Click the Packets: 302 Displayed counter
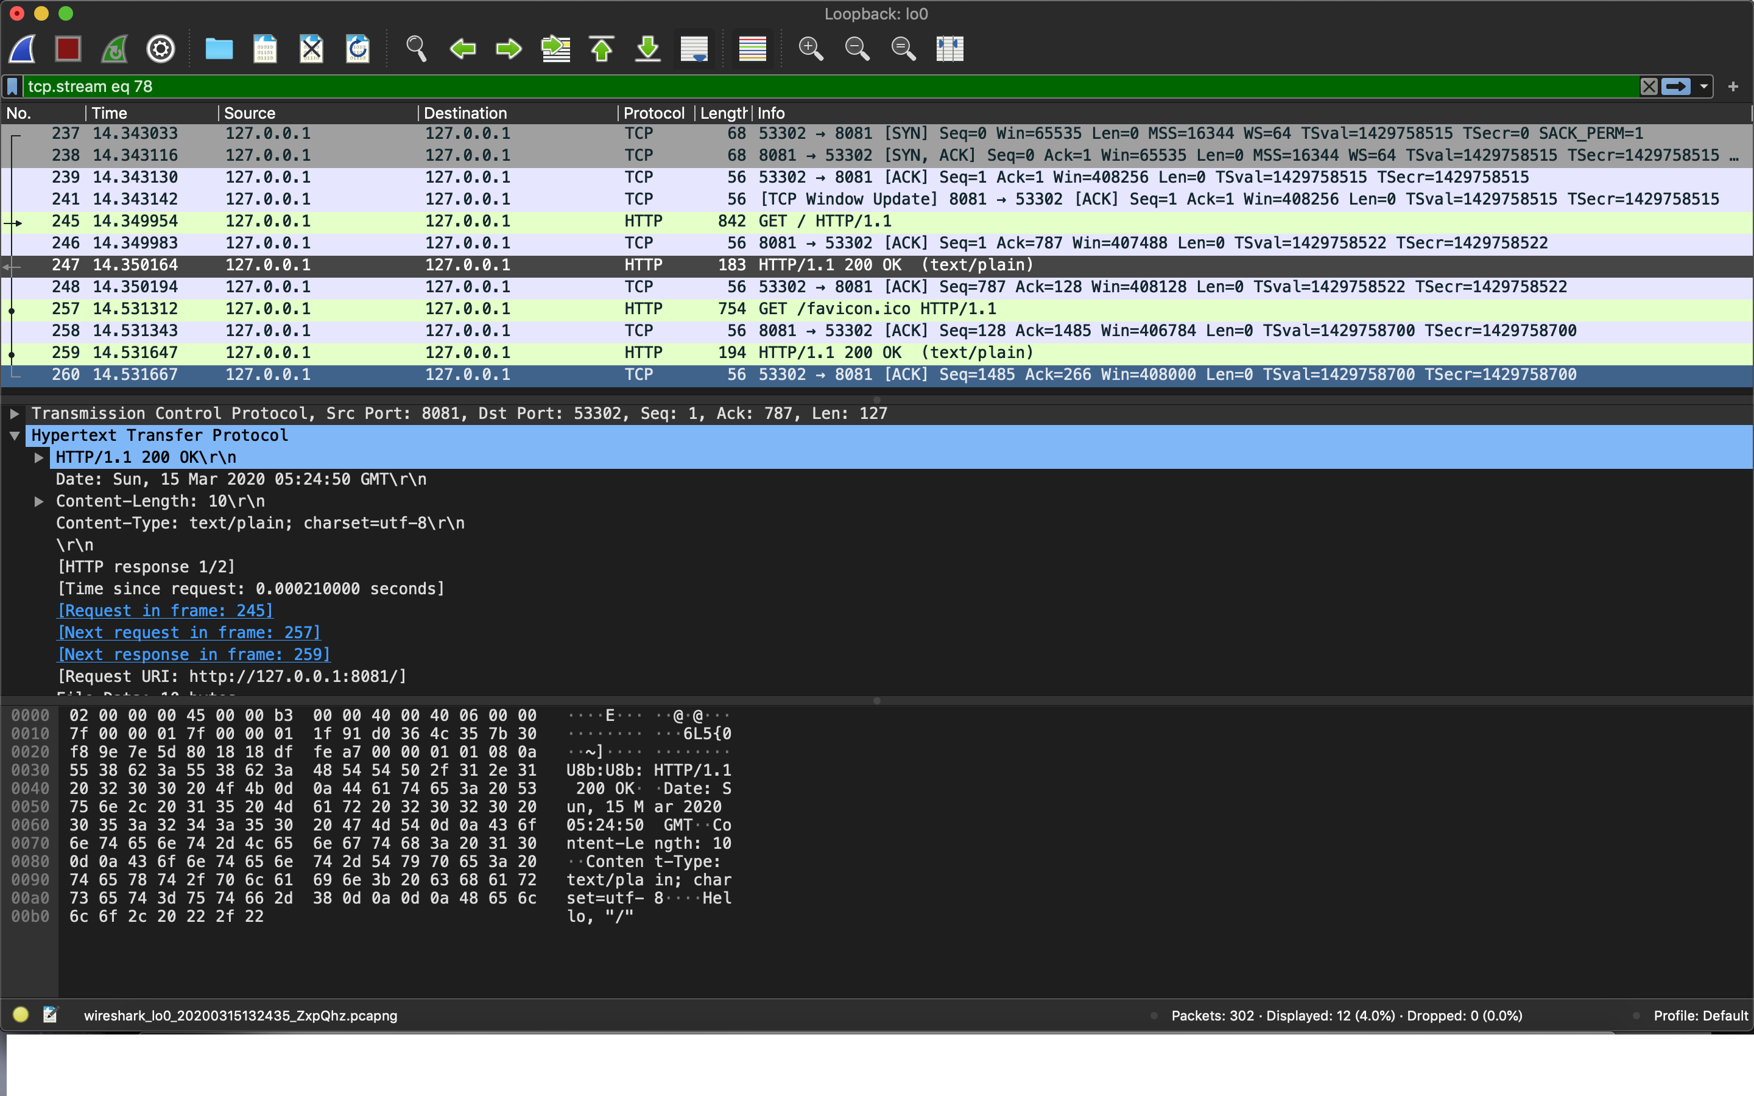This screenshot has height=1096, width=1754. pos(1347,1016)
